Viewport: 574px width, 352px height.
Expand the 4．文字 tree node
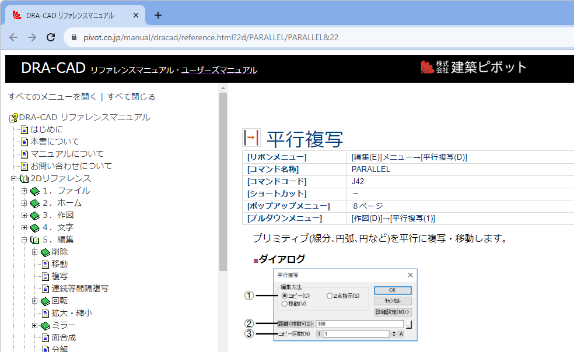24,228
